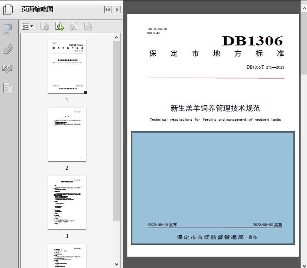Open the page thumbnails panel icon
307x268 pixels.
click(x=8, y=10)
